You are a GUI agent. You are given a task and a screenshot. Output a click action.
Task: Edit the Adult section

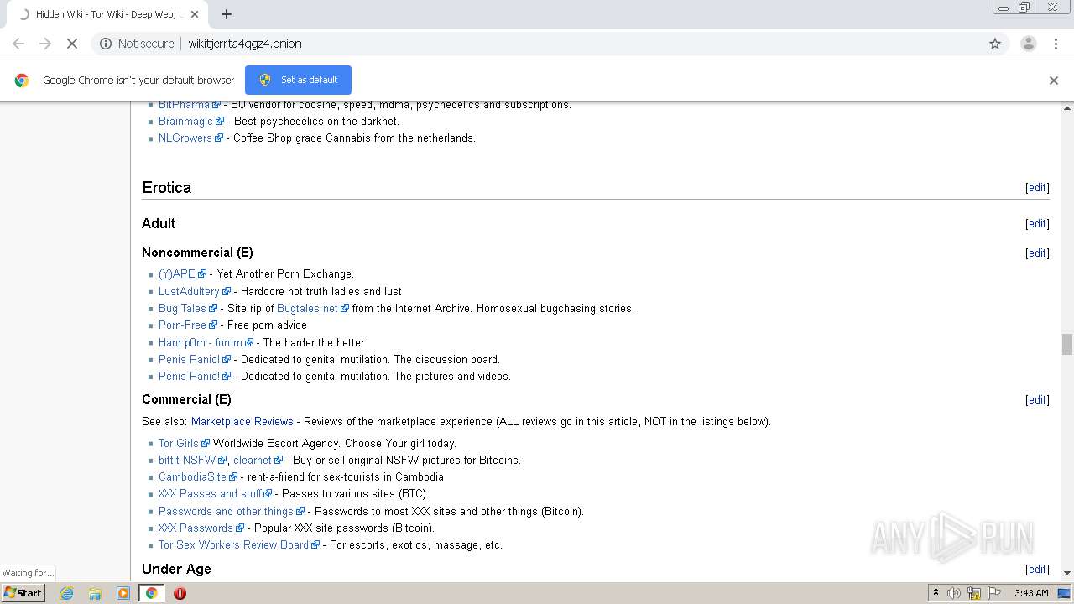click(1037, 224)
